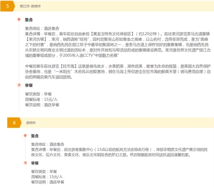Click day 5 餐饮类型：早餐 line
The image size is (214, 187).
click(x=38, y=94)
